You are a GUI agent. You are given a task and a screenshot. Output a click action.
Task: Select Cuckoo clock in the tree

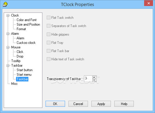pos(26,43)
